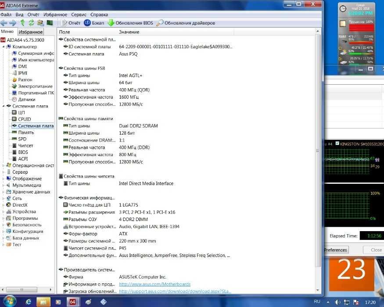Collapse the Компьютер tree node
Image resolution: width=384 pixels, height=307 pixels.
(4, 47)
